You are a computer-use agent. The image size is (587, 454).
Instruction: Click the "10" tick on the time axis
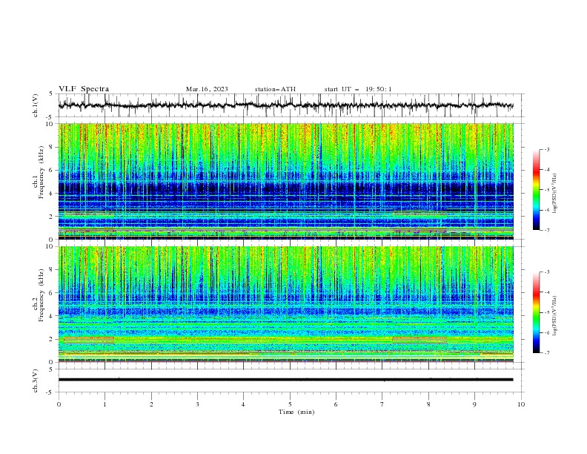tap(521, 404)
